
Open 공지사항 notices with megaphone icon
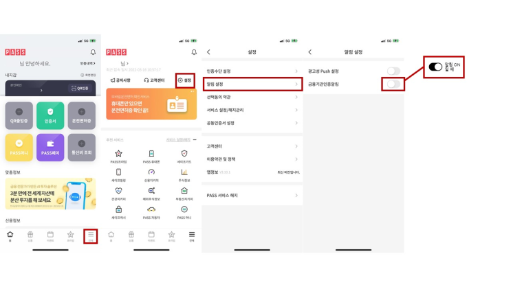pyautogui.click(x=120, y=80)
